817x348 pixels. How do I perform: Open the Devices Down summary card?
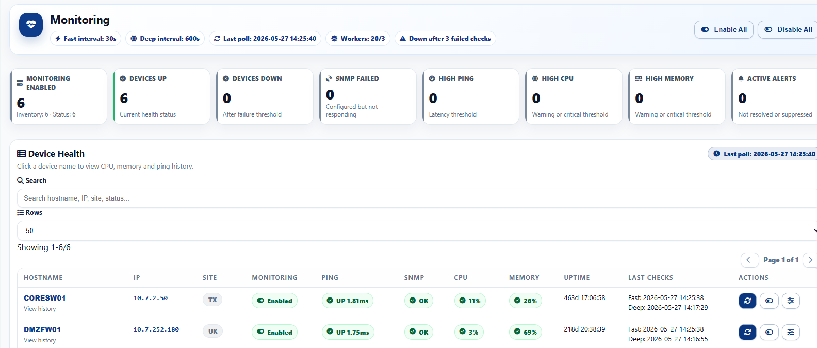pyautogui.click(x=265, y=96)
